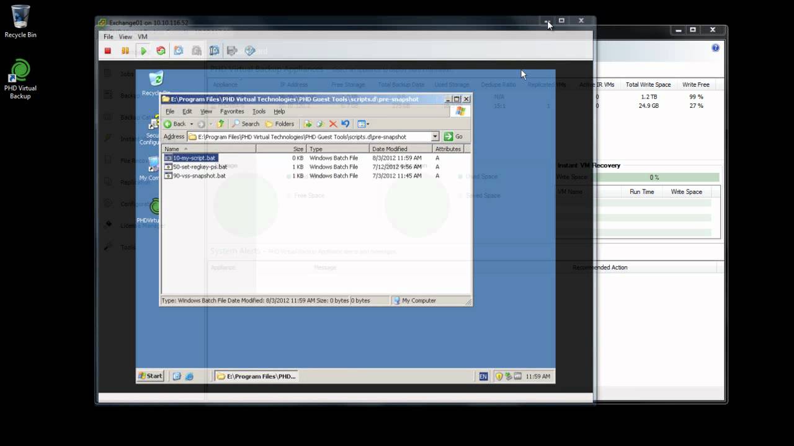
Task: Click the floppy device toolbar icon
Action: [x=232, y=51]
